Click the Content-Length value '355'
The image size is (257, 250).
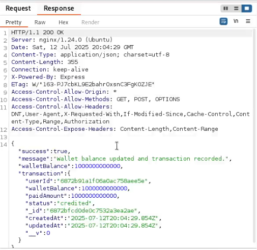click(73, 62)
